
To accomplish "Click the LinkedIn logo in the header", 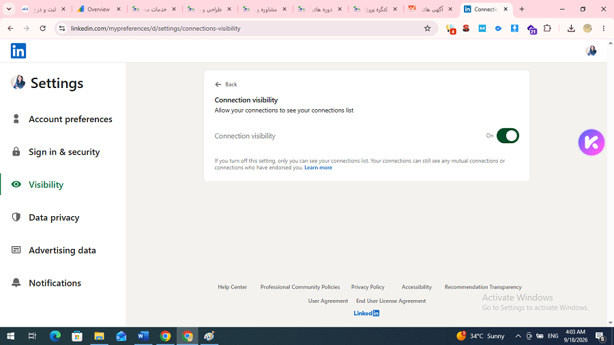I will pos(18,51).
